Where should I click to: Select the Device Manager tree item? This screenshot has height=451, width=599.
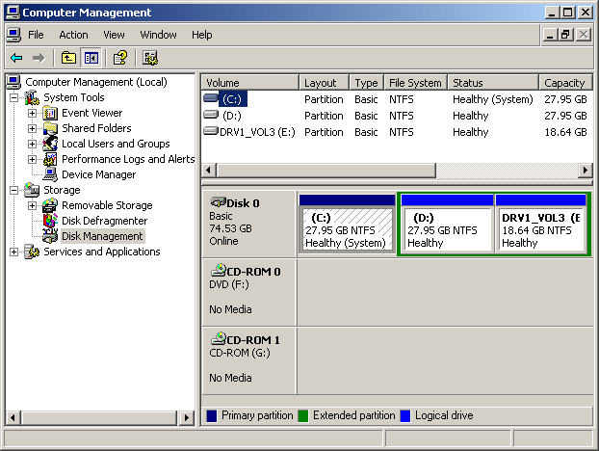pos(98,174)
